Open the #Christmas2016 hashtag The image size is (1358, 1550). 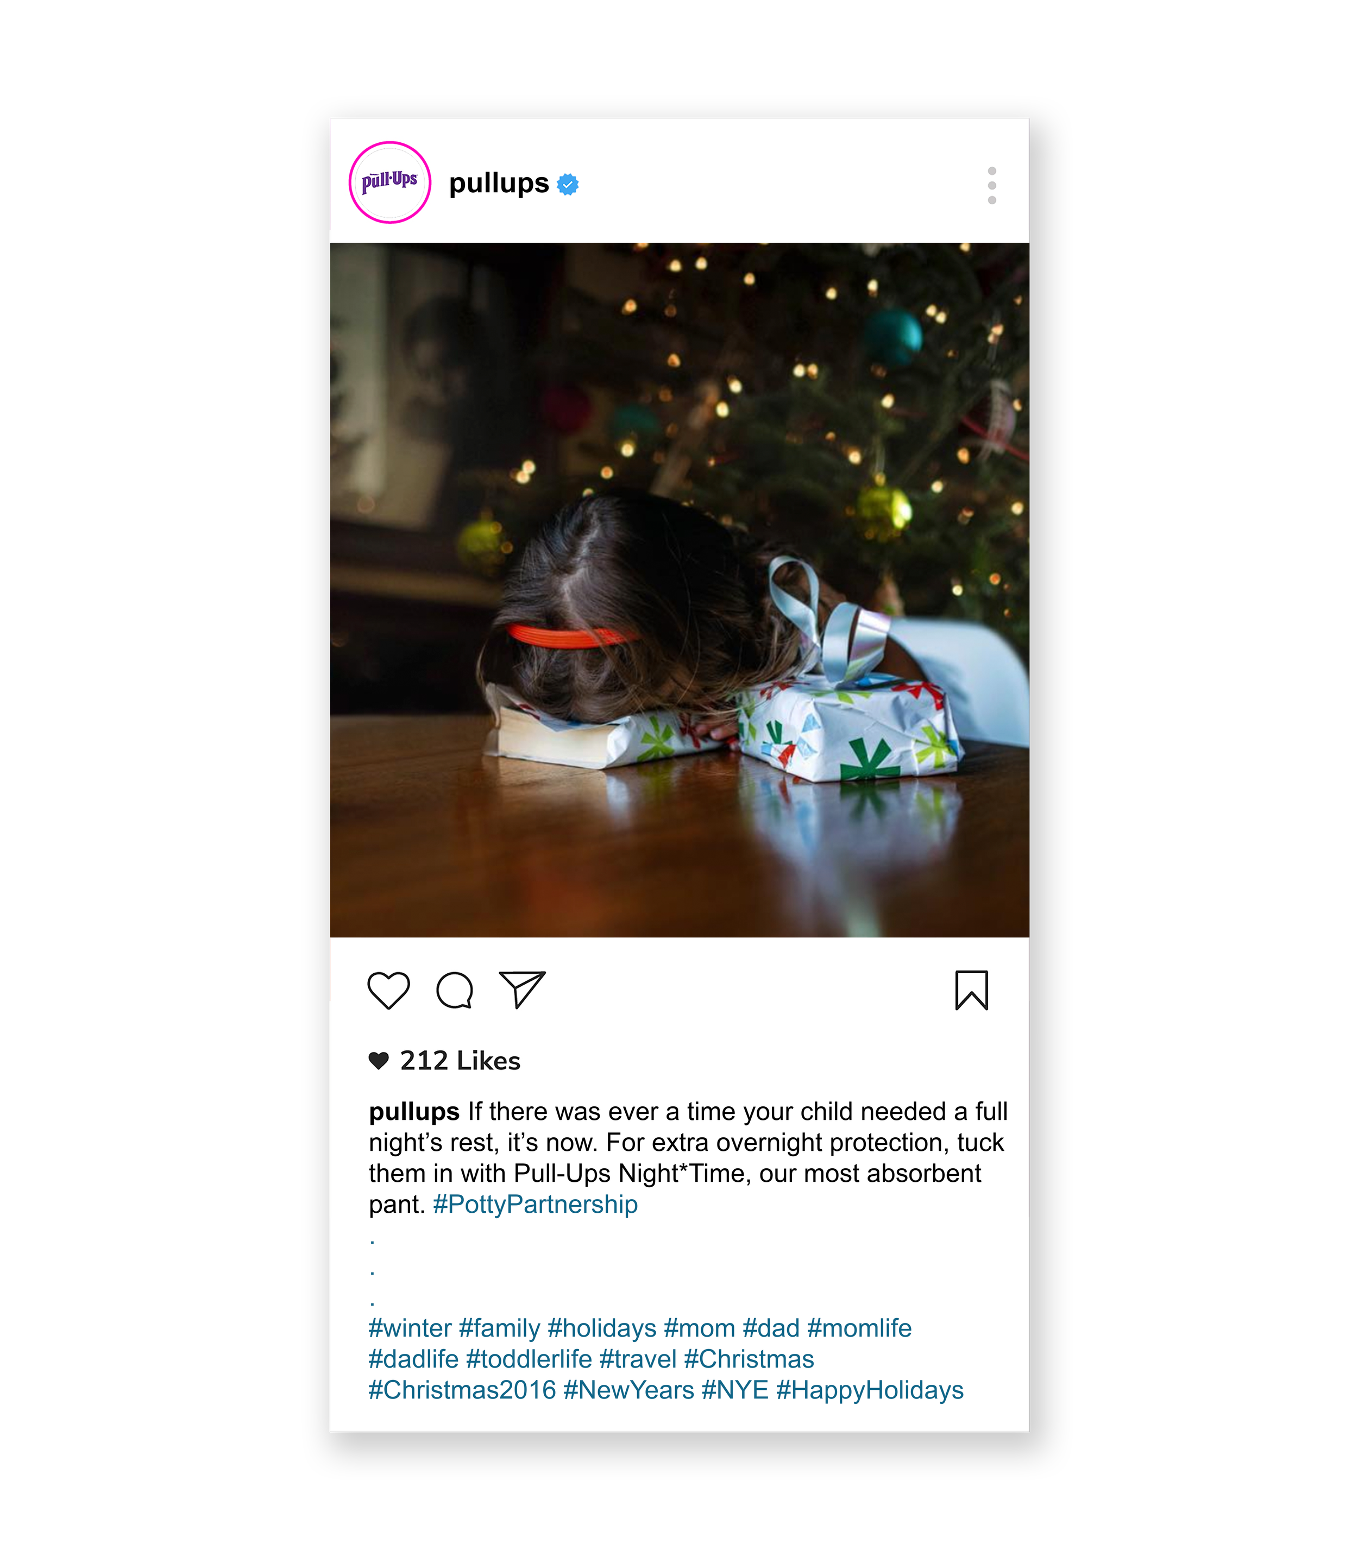pyautogui.click(x=462, y=1390)
